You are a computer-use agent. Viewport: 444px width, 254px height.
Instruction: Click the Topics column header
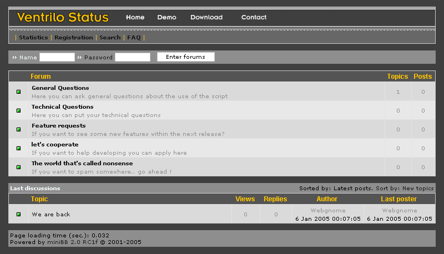pos(397,77)
